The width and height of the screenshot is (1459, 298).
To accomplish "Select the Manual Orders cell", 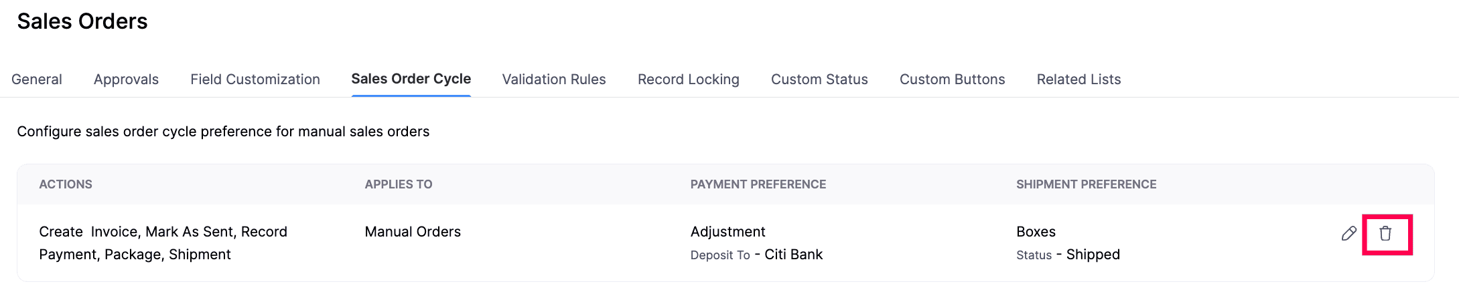I will [x=413, y=232].
